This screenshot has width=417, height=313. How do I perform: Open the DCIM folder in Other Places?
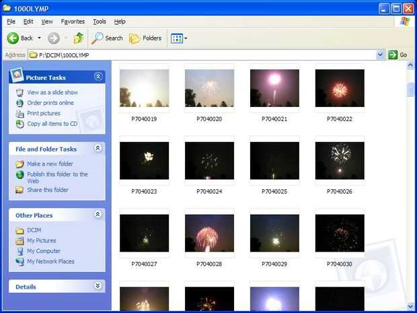pyautogui.click(x=34, y=230)
